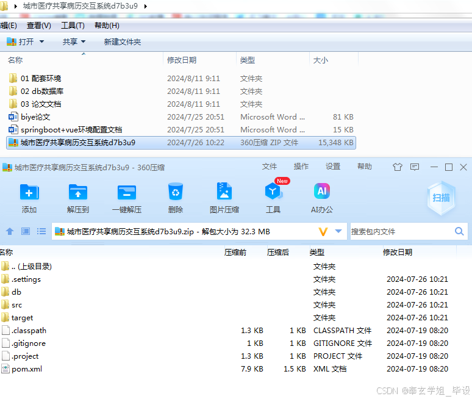The image size is (472, 399).
Task: Sort Explorer by 名称 column header
Action: click(15, 60)
